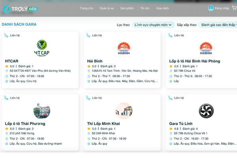Open the HTCAR garage title
Image resolution: width=237 pixels, height=158 pixels.
click(x=11, y=61)
